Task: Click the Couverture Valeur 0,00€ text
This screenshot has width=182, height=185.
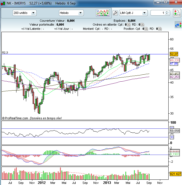Action: [57, 21]
